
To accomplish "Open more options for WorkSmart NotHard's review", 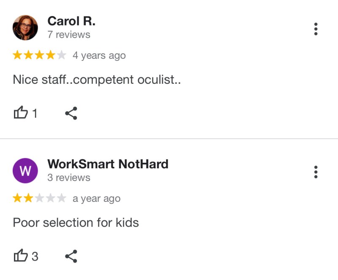I will (x=316, y=172).
